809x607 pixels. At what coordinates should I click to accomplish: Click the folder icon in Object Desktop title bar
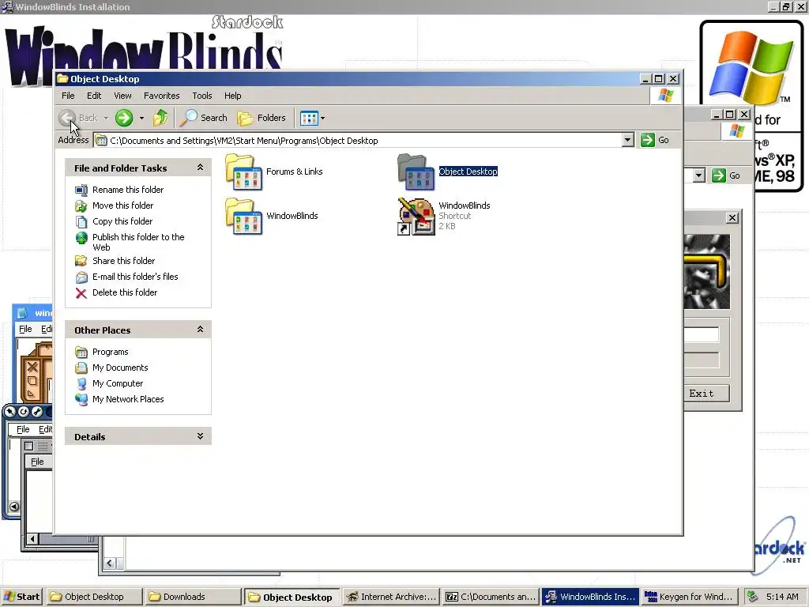point(63,78)
